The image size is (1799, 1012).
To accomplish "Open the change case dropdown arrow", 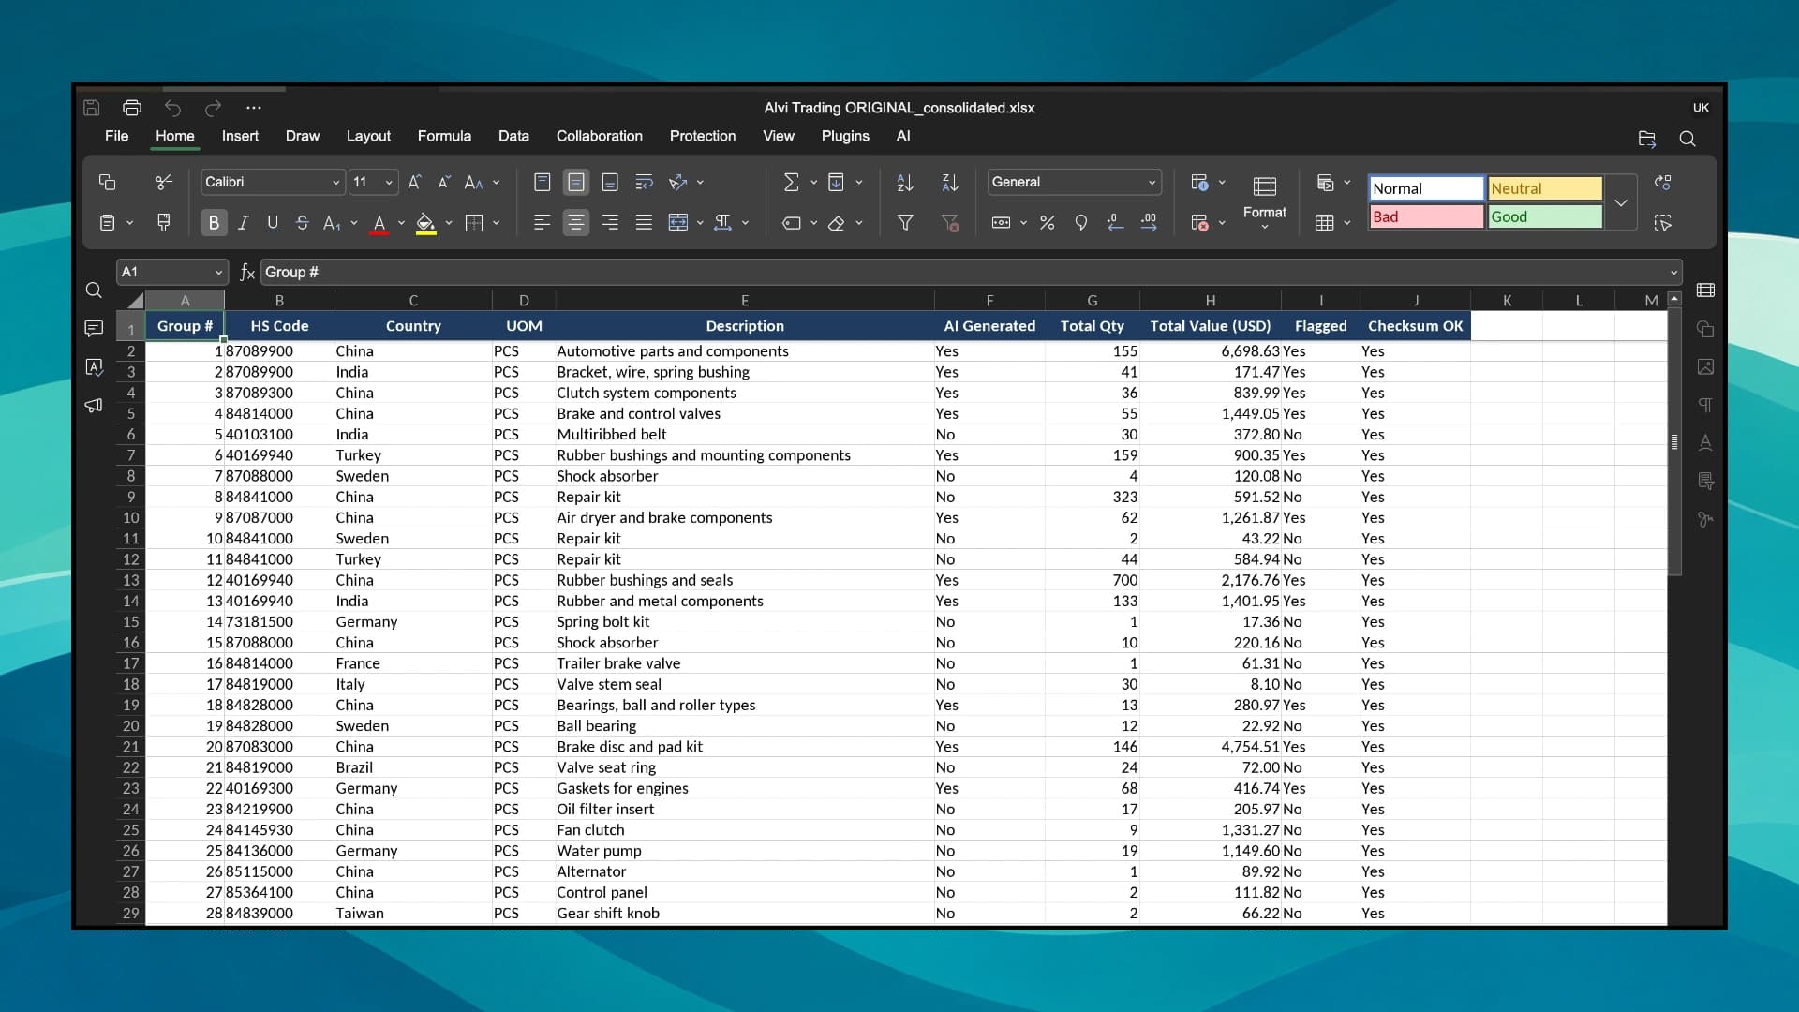I will click(497, 183).
